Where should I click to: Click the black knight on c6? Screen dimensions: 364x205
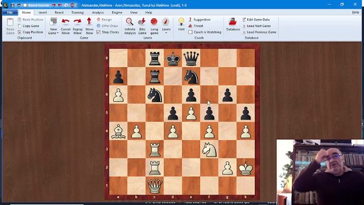click(x=155, y=95)
